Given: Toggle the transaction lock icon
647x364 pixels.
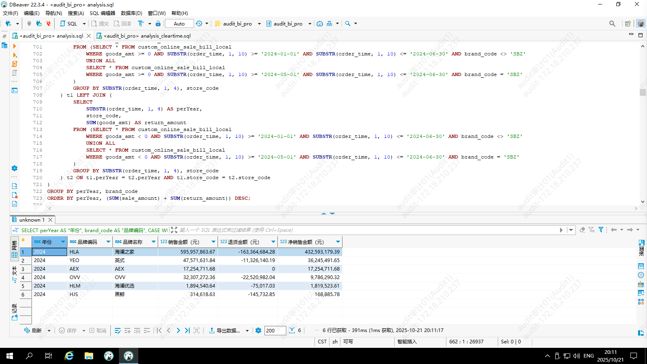Looking at the screenshot, I should [158, 23].
